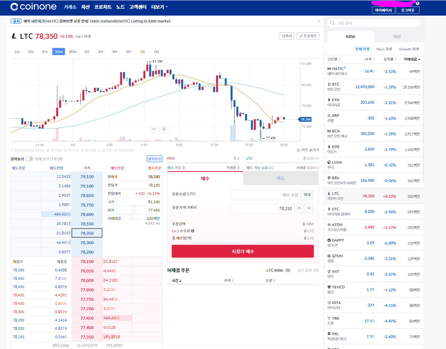The image size is (446, 349).
Task: Select the 자산 tab in sidebar
Action: pos(397,37)
